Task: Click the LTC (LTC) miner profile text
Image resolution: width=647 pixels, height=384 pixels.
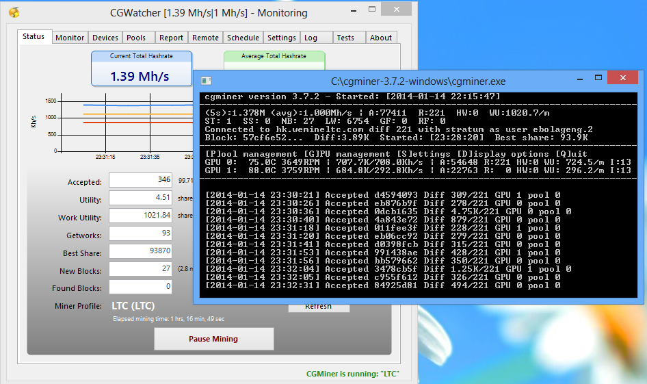Action: (x=133, y=306)
